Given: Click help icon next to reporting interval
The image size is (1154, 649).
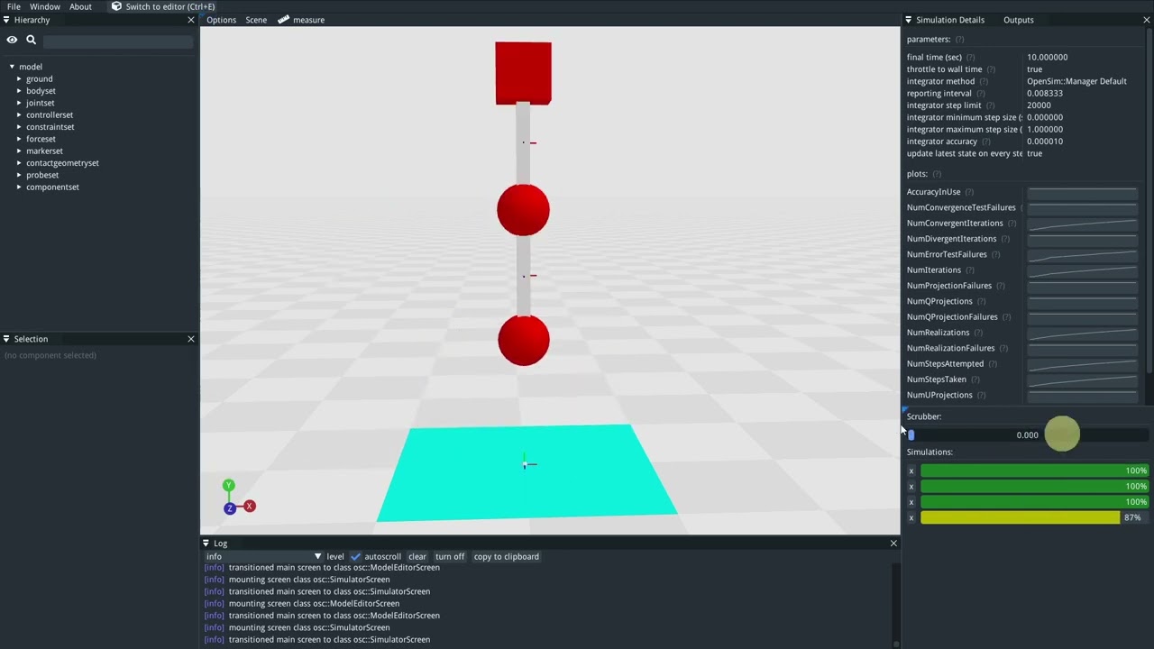Looking at the screenshot, I should [x=980, y=94].
